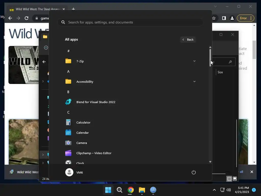The width and height of the screenshot is (261, 196).
Task: Open volume tray icon
Action: [x=229, y=190]
